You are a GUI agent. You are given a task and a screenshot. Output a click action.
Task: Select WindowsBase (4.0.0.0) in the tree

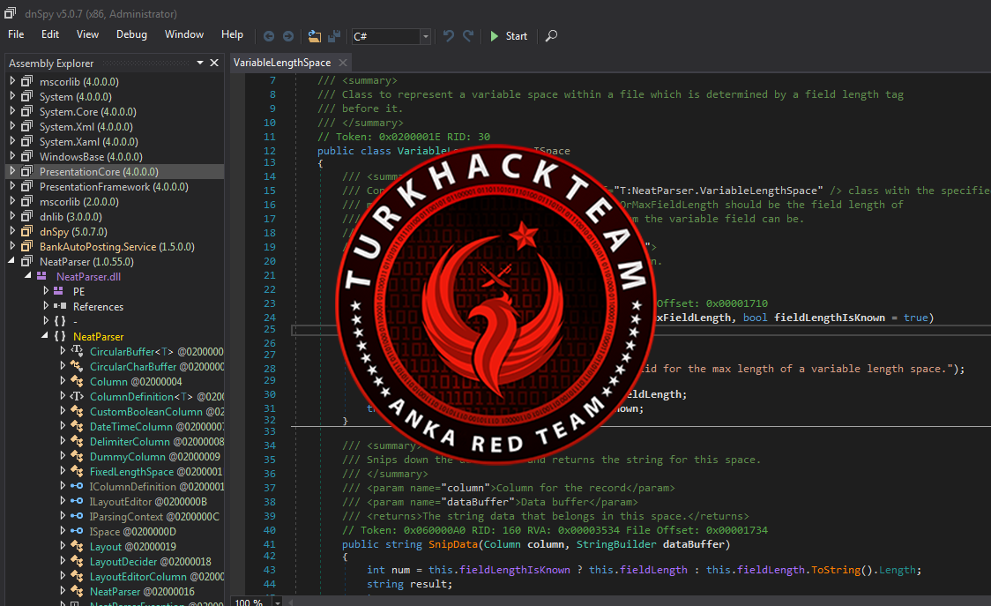[x=91, y=157]
